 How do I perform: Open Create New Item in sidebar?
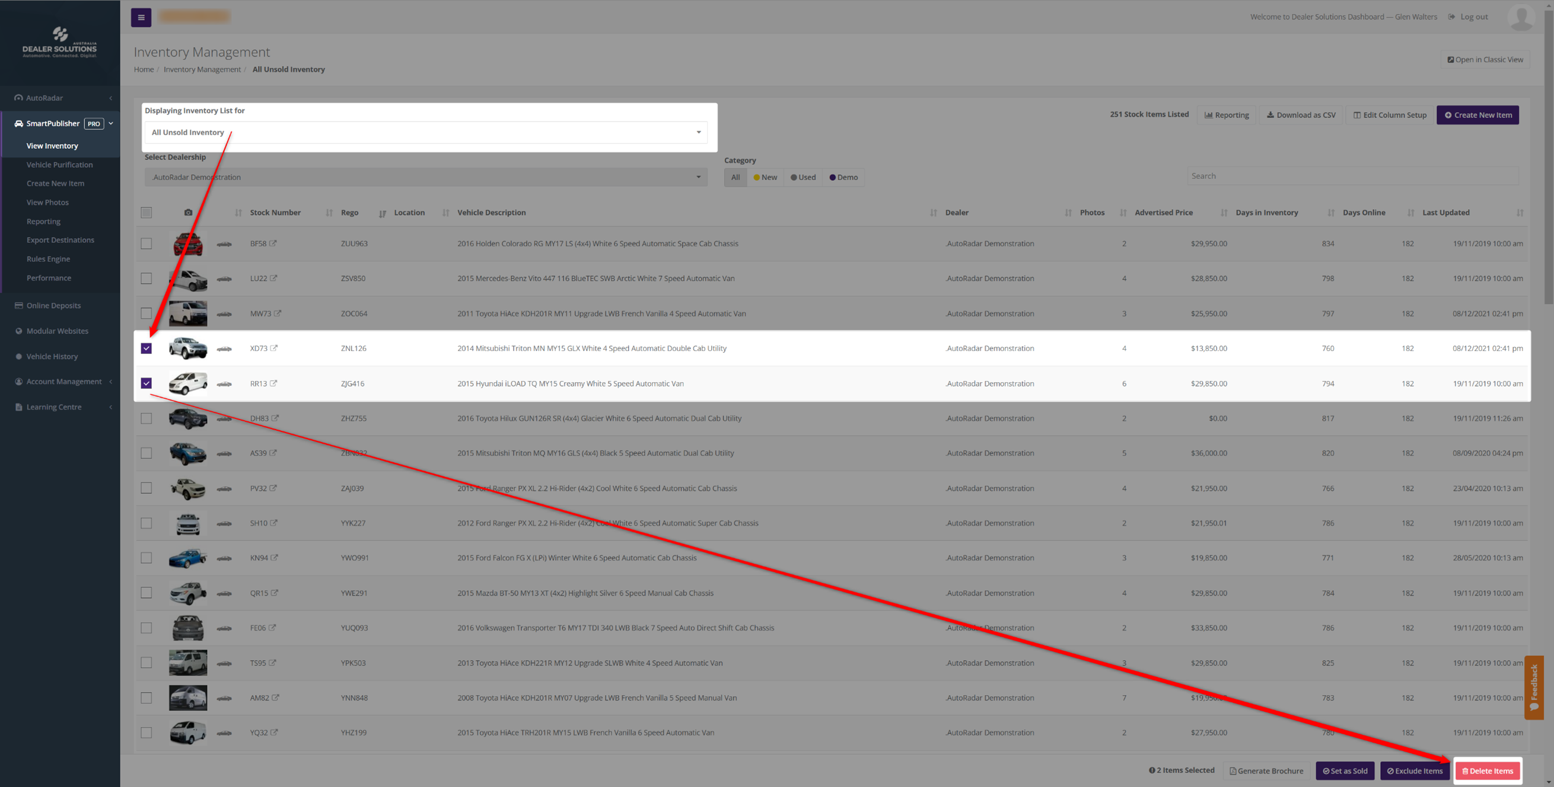point(56,183)
